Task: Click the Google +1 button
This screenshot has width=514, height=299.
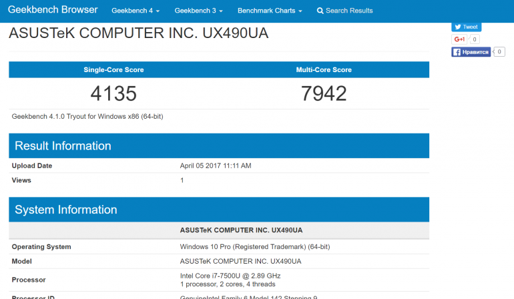Action: (x=459, y=39)
